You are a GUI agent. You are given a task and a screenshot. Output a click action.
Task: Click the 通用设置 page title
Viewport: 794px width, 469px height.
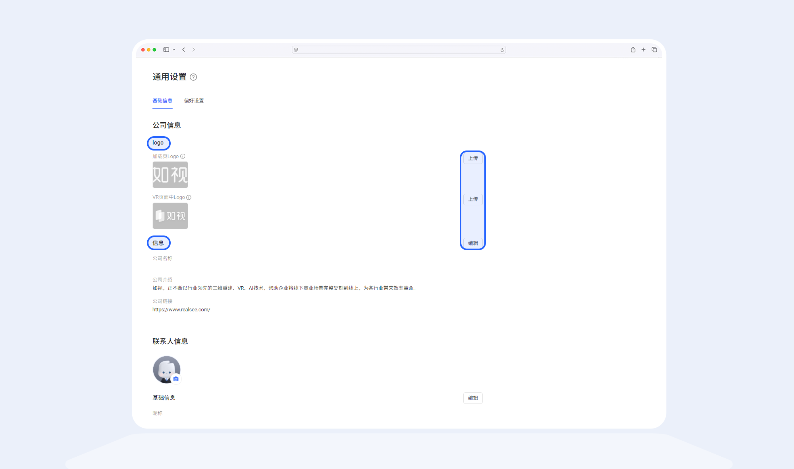170,77
